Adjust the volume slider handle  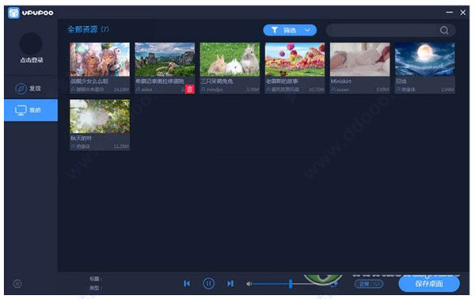(291, 283)
